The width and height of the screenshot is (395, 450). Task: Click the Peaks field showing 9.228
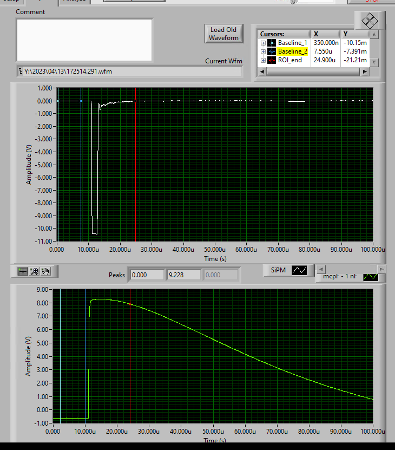pyautogui.click(x=183, y=275)
